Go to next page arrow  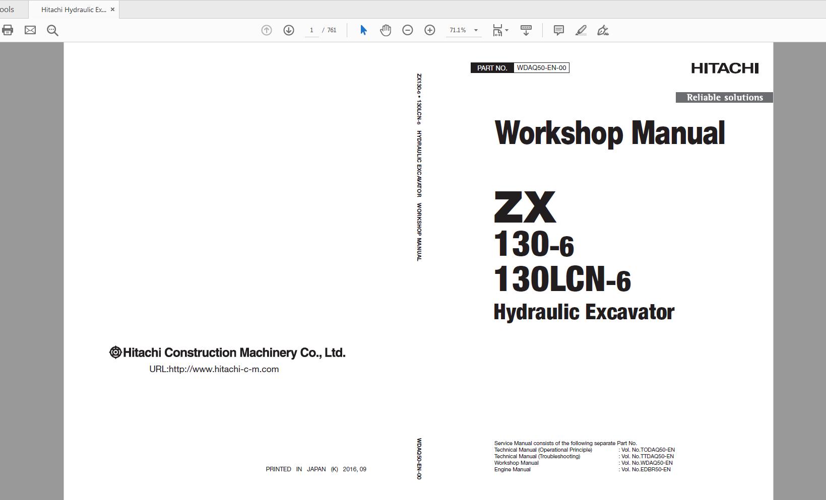[x=289, y=30]
